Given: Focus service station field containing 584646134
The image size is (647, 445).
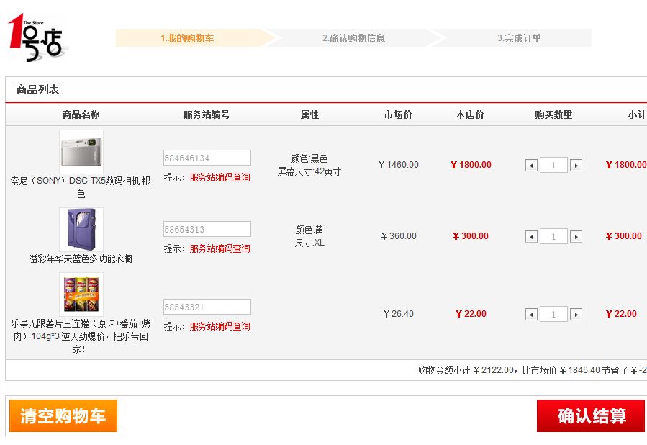Looking at the screenshot, I should point(207,158).
